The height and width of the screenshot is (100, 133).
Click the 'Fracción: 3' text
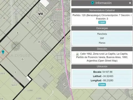[102, 19]
